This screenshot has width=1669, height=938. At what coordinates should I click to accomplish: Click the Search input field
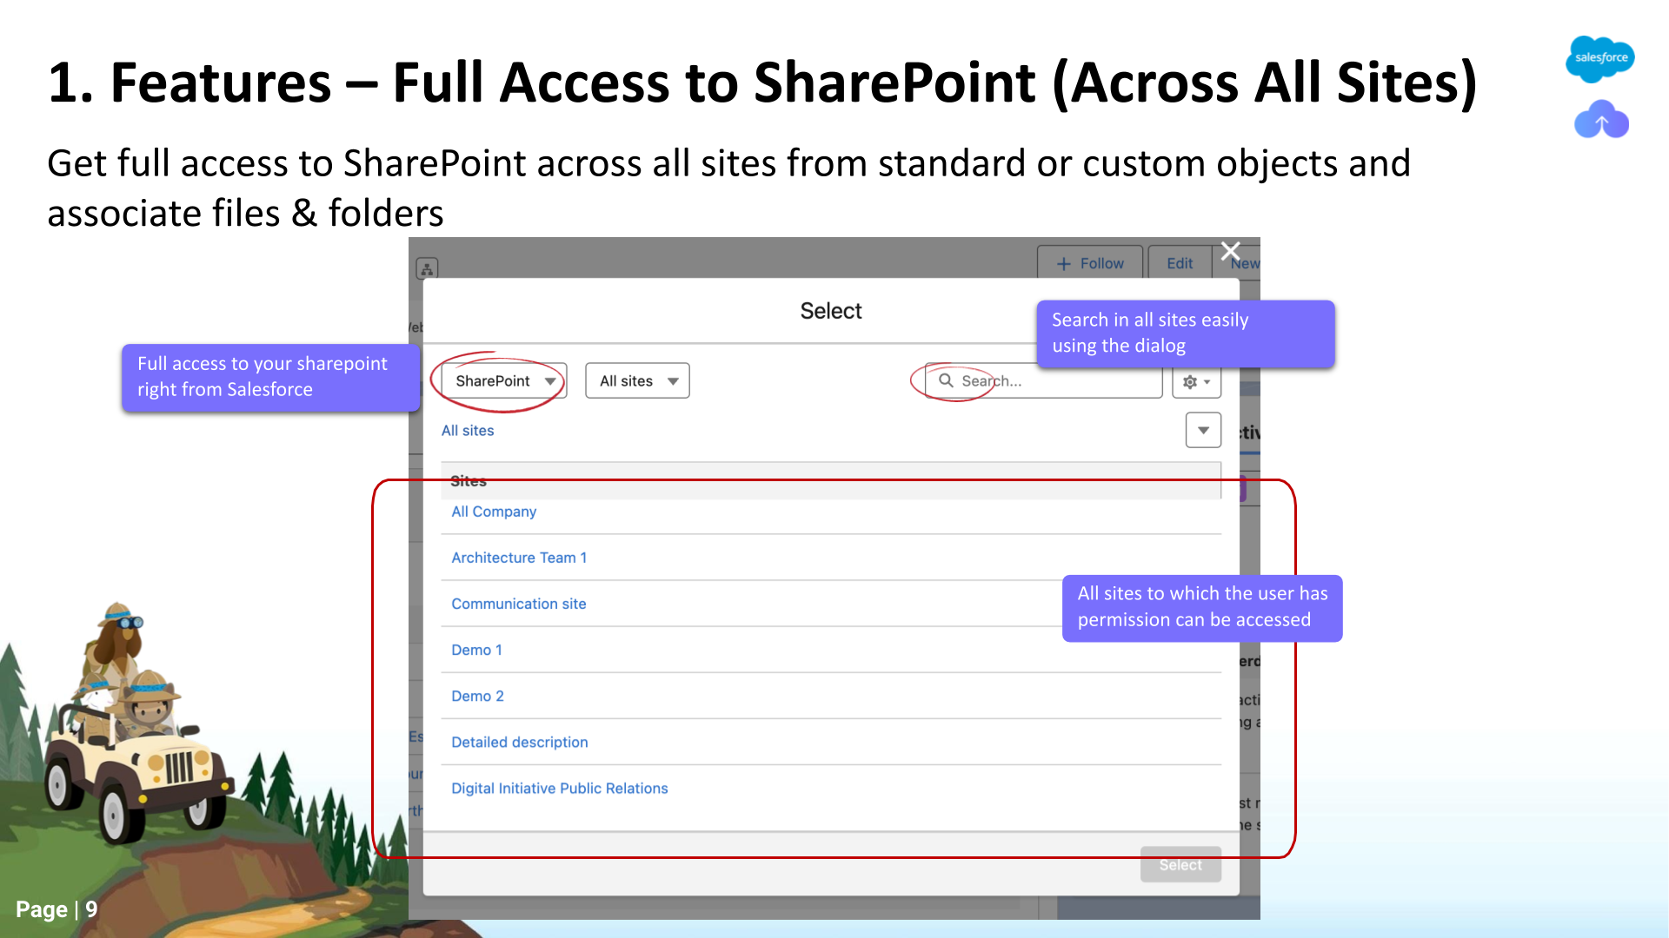pos(1044,381)
